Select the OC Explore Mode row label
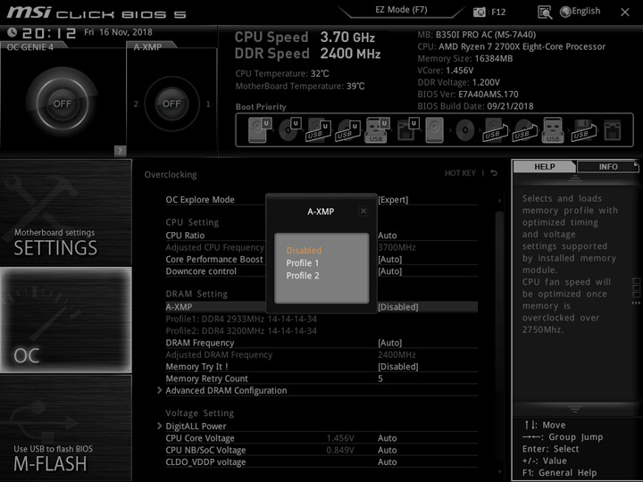The width and height of the screenshot is (643, 482). tap(200, 200)
